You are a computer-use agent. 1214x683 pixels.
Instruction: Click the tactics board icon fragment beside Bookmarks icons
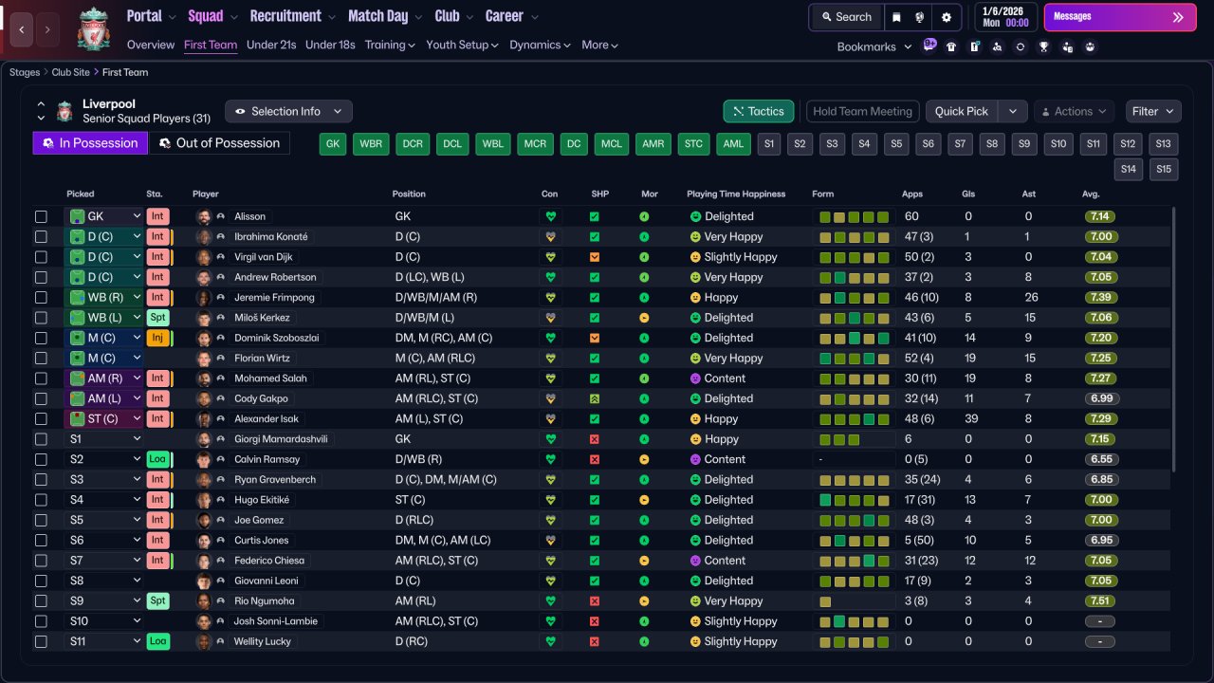(974, 46)
